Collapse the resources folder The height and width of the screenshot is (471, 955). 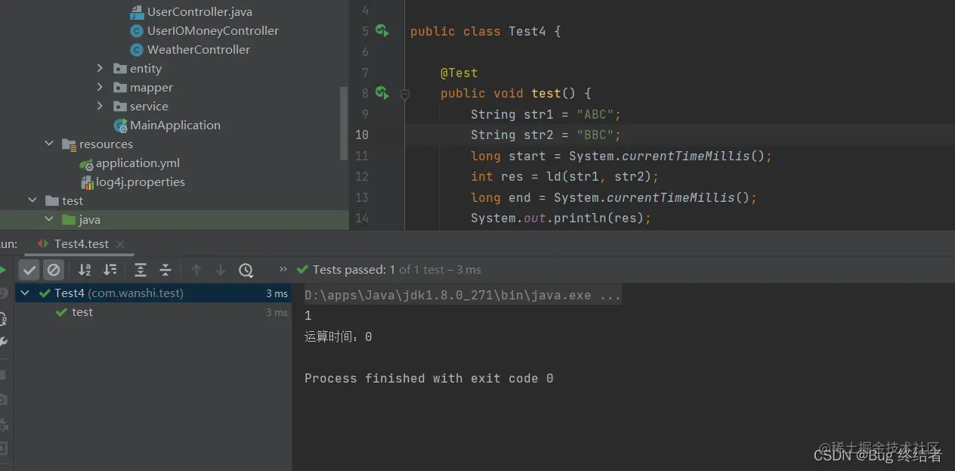pyautogui.click(x=49, y=144)
